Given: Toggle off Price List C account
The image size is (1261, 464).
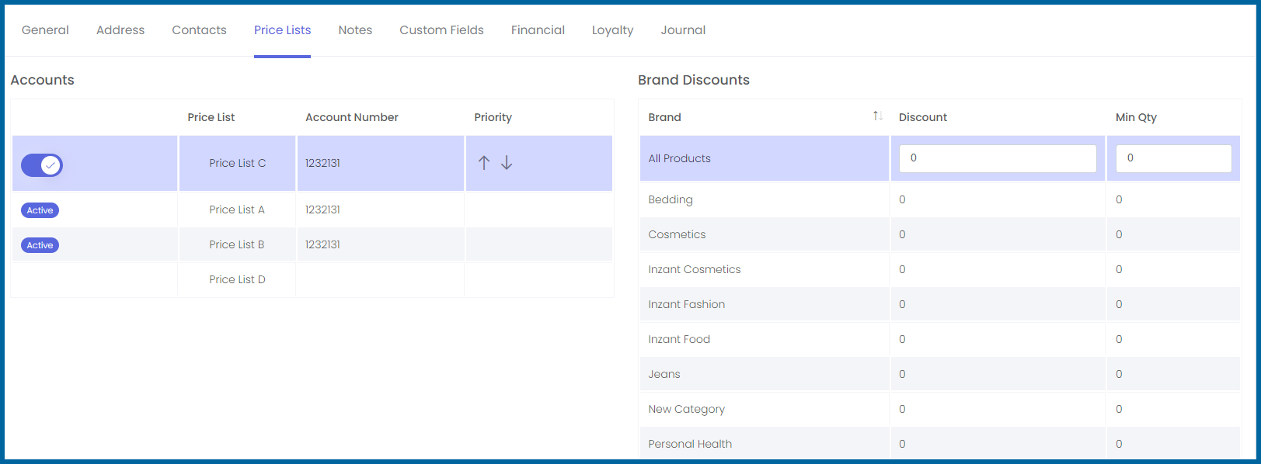Looking at the screenshot, I should (x=42, y=164).
